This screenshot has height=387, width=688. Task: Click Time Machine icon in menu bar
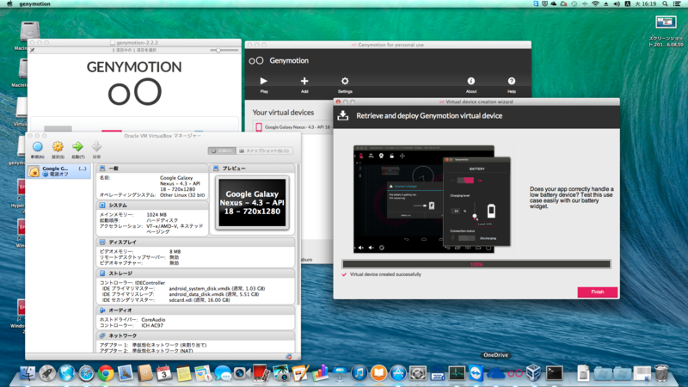574,3
